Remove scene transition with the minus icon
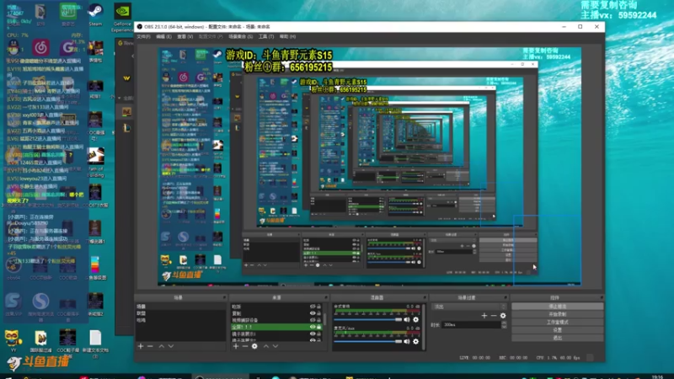 point(494,315)
